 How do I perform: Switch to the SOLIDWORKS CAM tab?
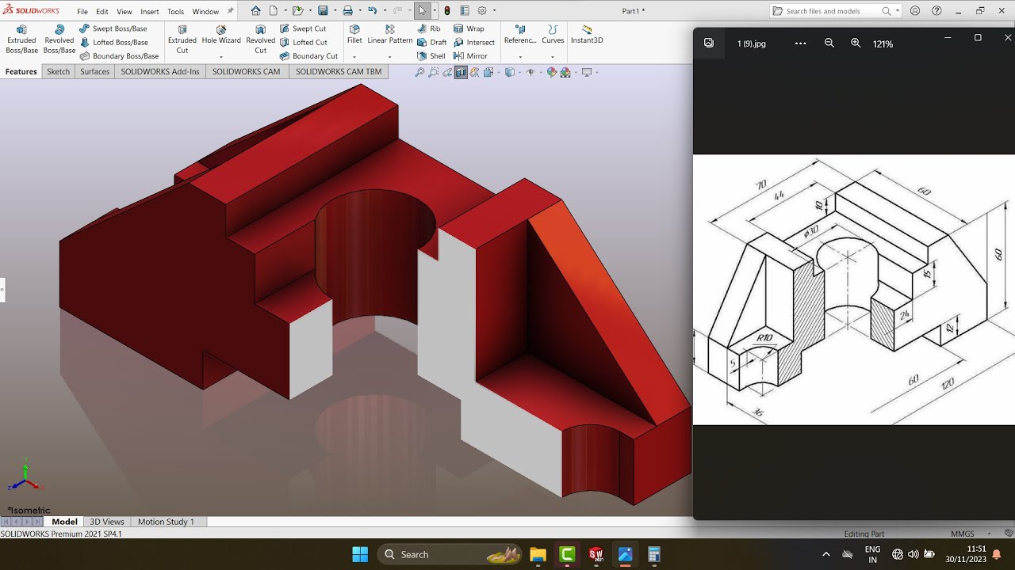pyautogui.click(x=247, y=71)
